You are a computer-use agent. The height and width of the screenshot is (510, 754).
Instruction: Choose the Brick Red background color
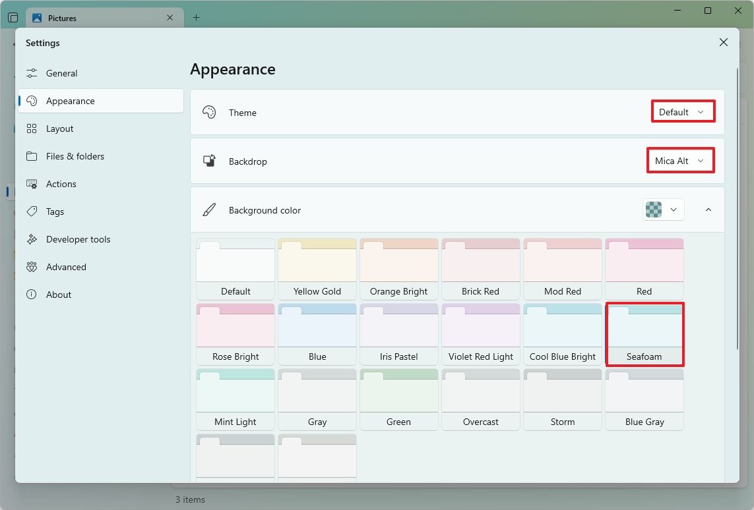481,268
